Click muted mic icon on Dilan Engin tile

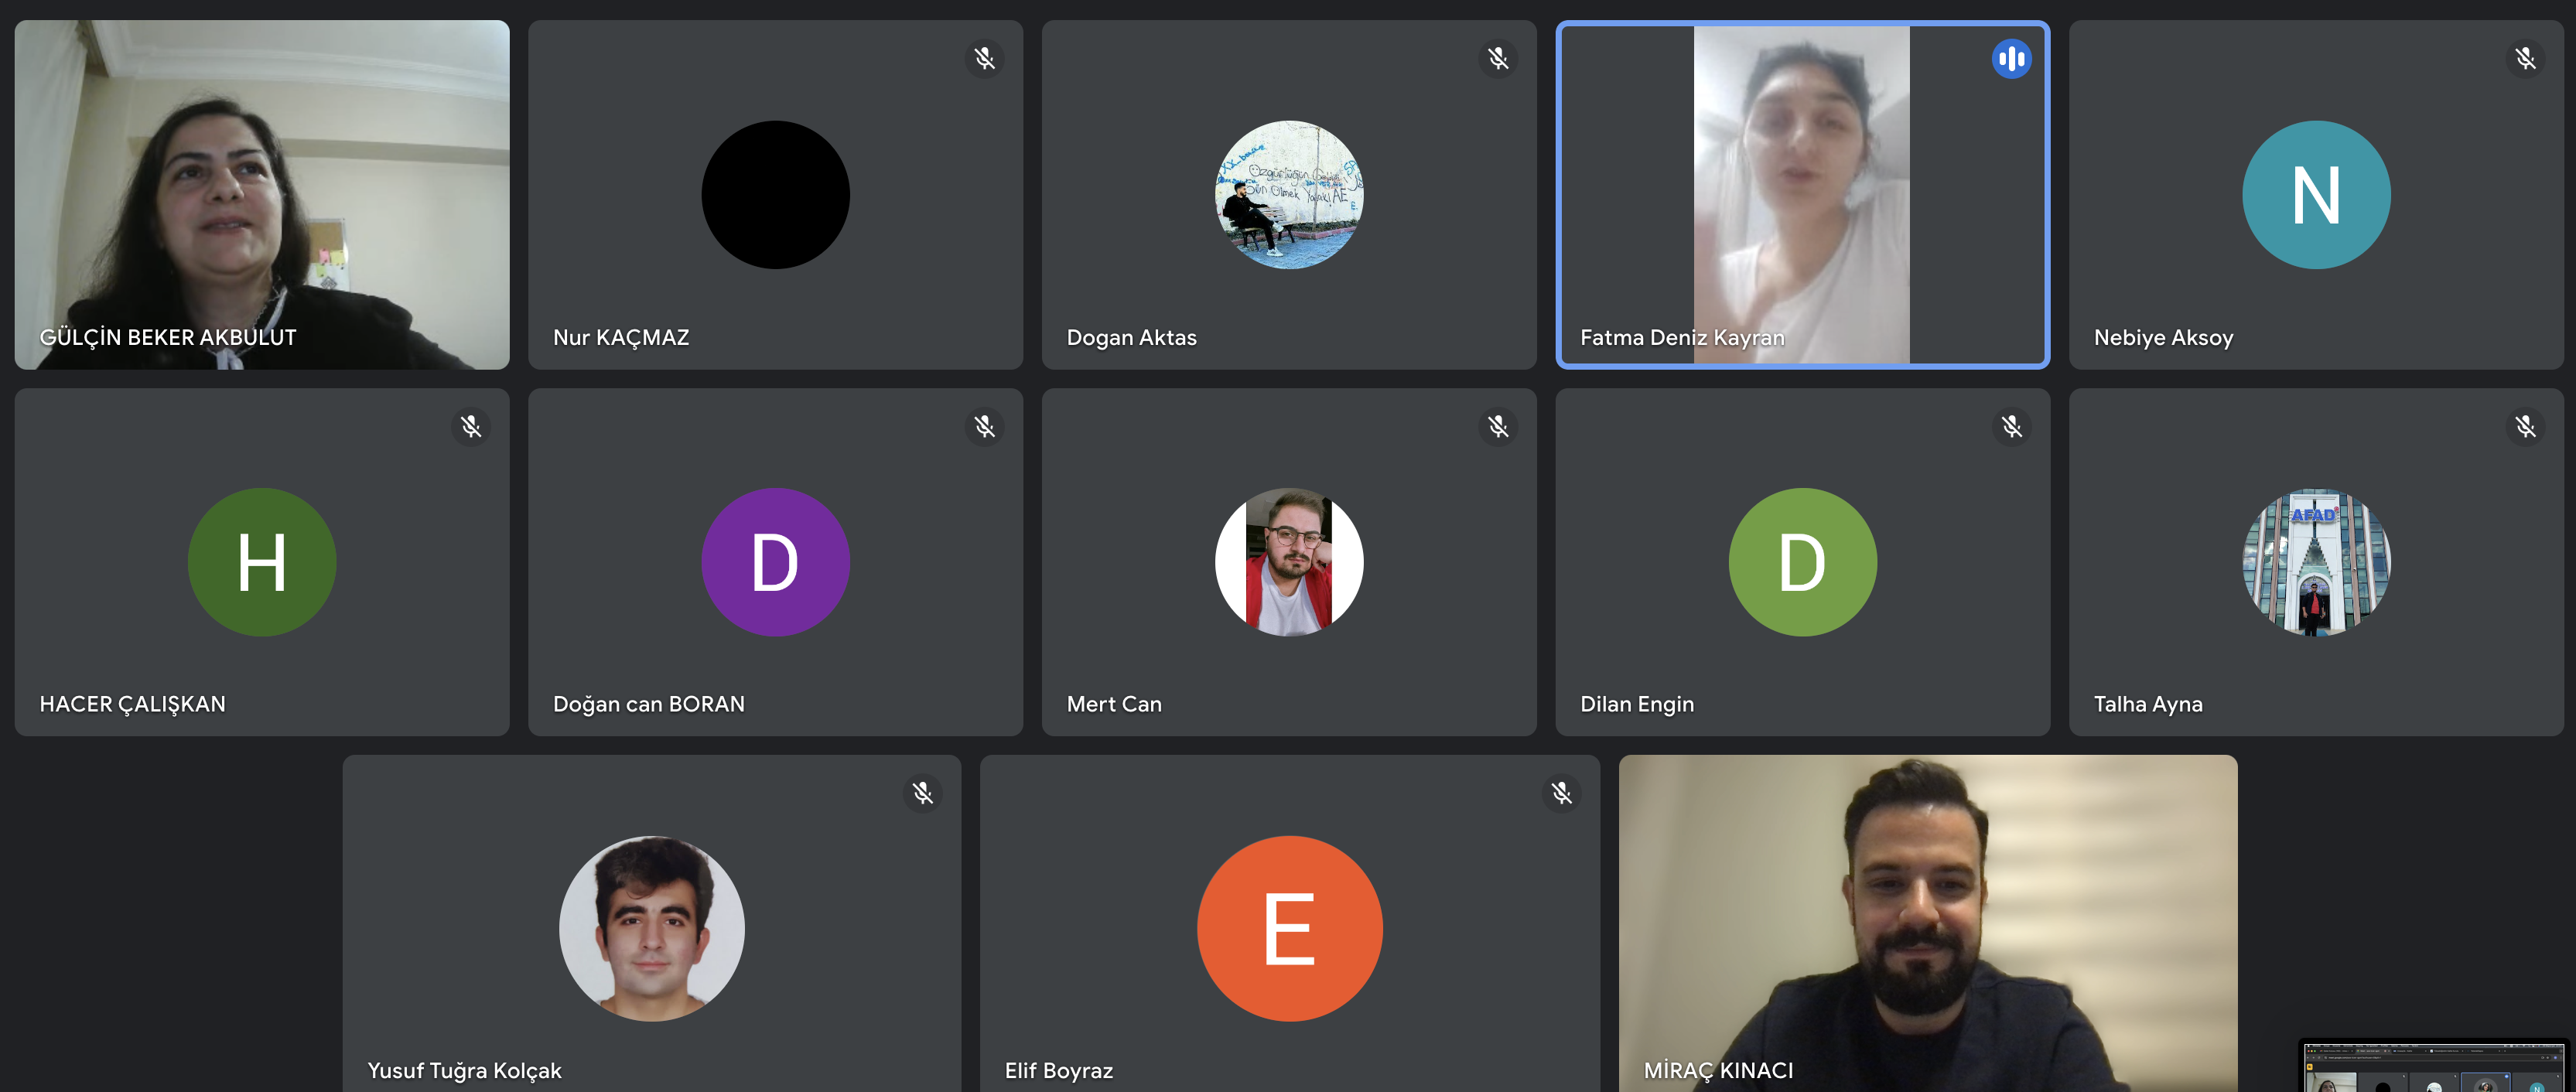click(2011, 427)
